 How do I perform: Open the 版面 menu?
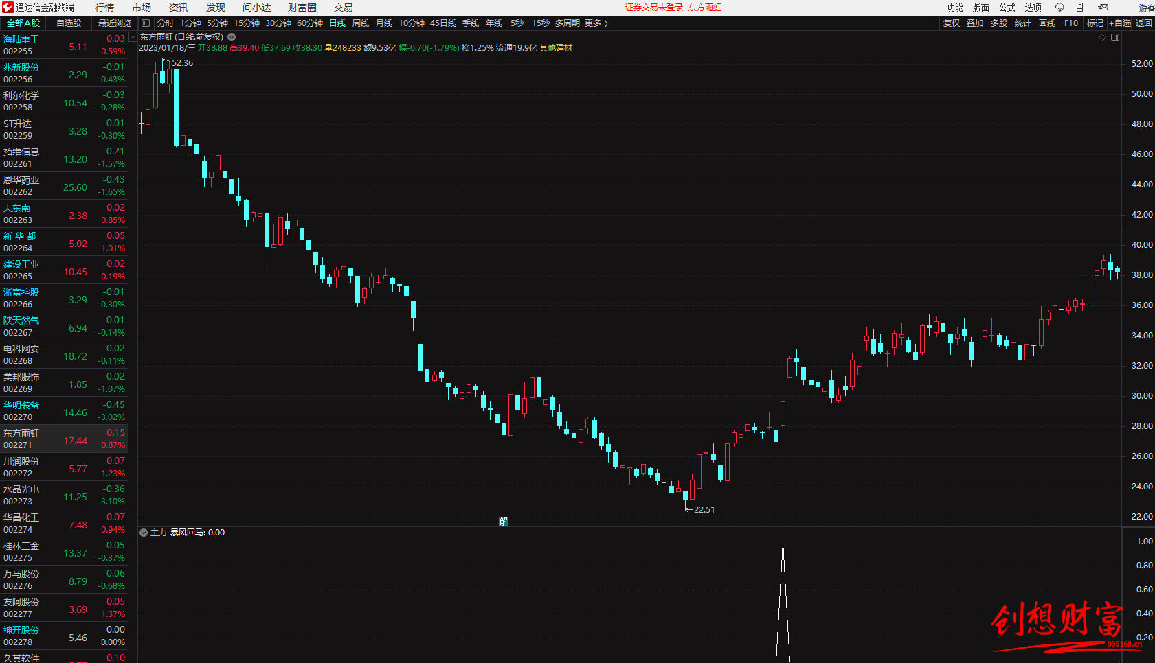981,8
